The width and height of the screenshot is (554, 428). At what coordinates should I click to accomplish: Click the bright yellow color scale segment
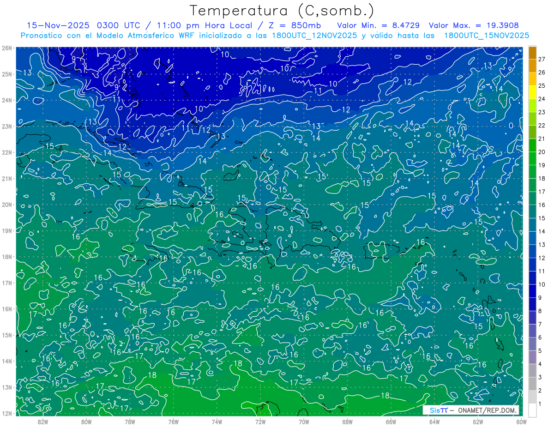(532, 92)
